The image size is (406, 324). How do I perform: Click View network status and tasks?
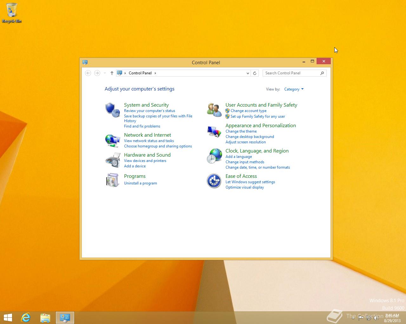149,141
